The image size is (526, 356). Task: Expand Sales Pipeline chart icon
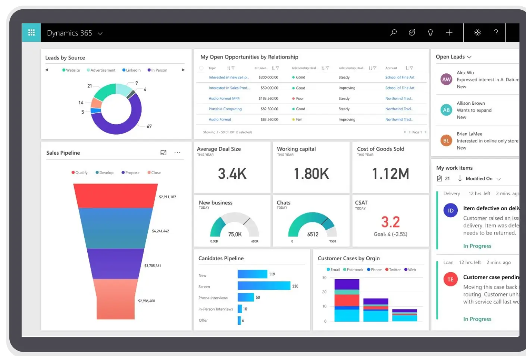coord(163,153)
